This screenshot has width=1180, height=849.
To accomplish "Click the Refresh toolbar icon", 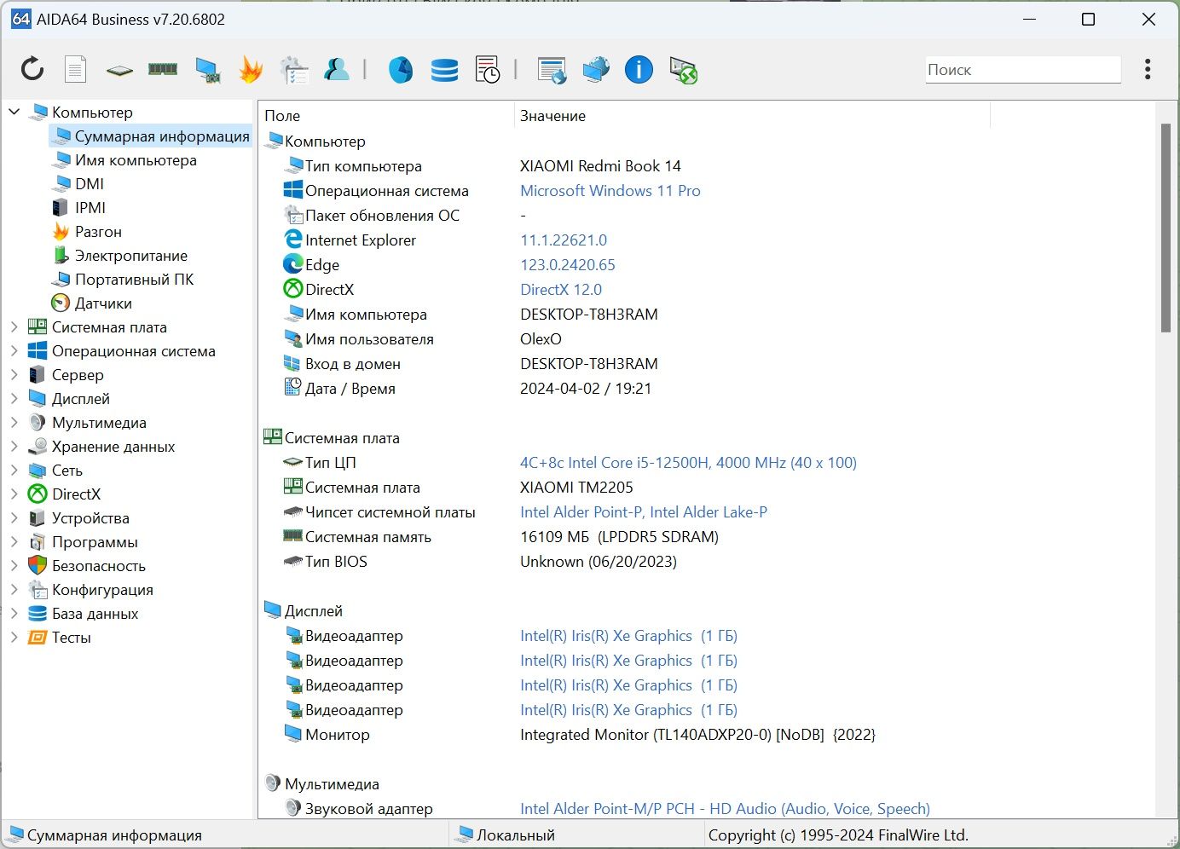I will (x=32, y=69).
